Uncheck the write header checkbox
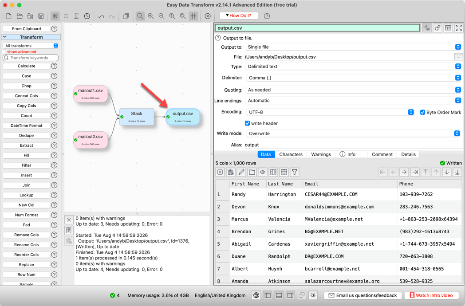 coord(247,123)
